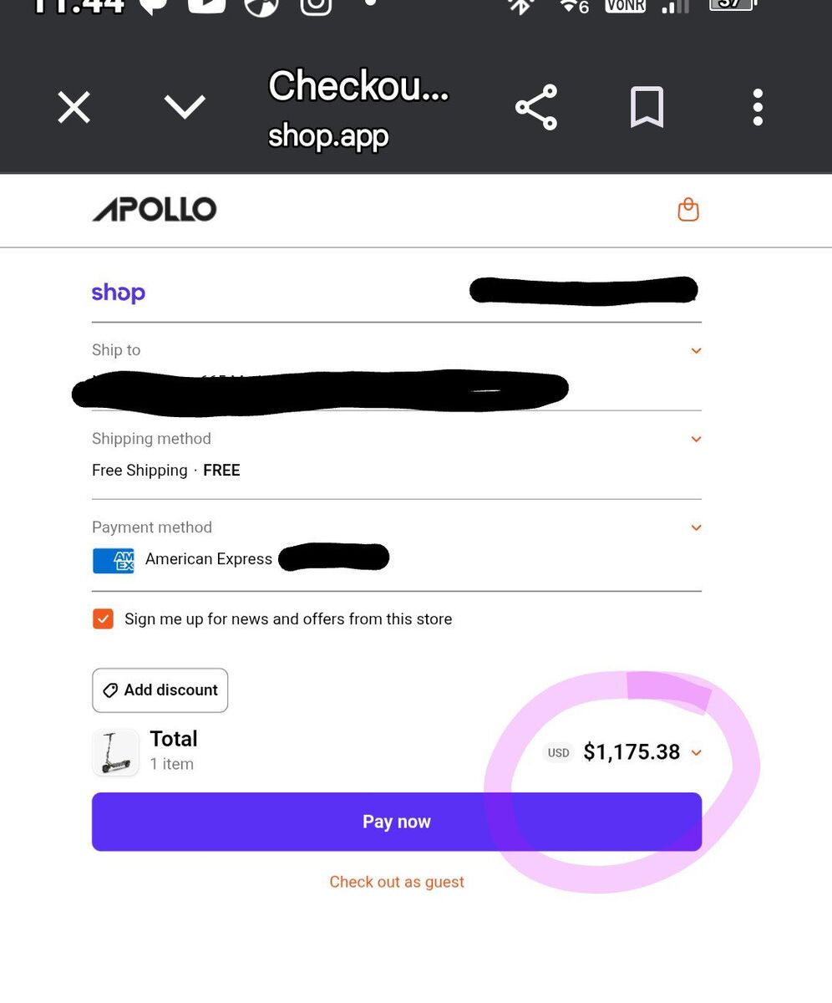832x1003 pixels.
Task: Tap the scooter product thumbnail
Action: pos(115,752)
